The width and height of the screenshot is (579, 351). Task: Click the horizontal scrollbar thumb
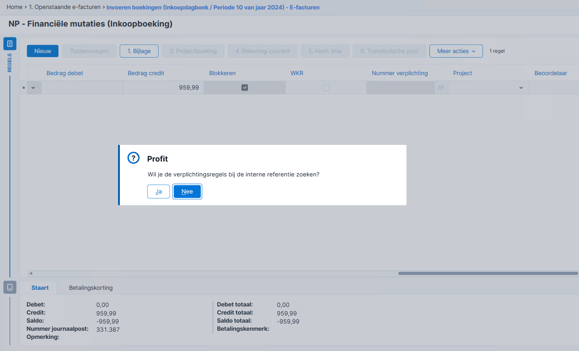(x=488, y=273)
